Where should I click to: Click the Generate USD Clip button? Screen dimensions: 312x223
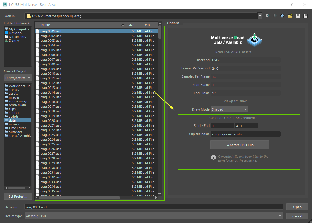click(x=239, y=145)
